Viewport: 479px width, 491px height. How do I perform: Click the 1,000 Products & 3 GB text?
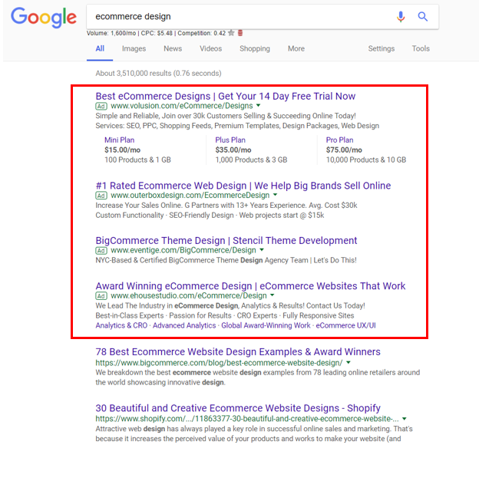point(251,160)
